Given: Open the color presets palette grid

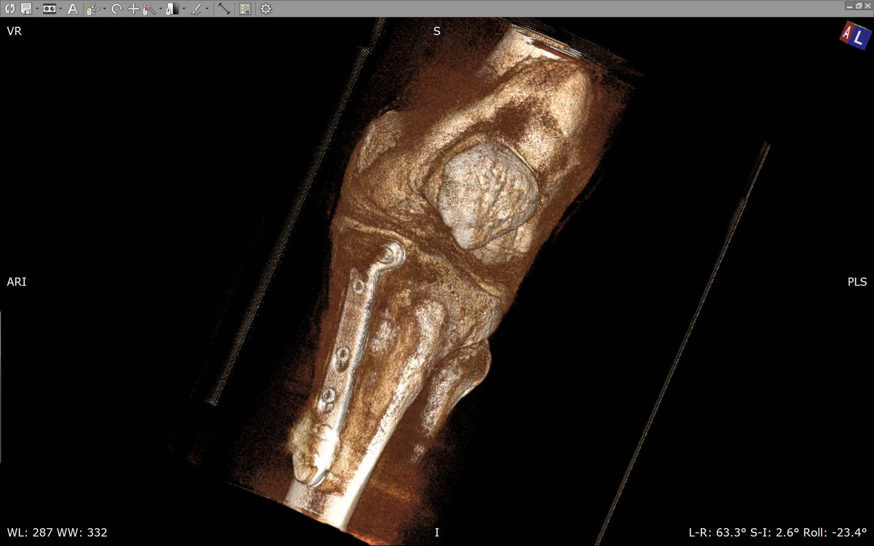Looking at the screenshot, I should (x=245, y=9).
